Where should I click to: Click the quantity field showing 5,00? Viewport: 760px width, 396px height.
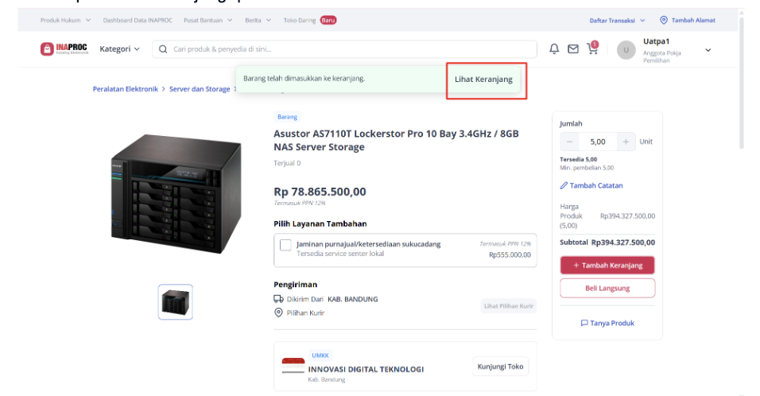click(598, 142)
